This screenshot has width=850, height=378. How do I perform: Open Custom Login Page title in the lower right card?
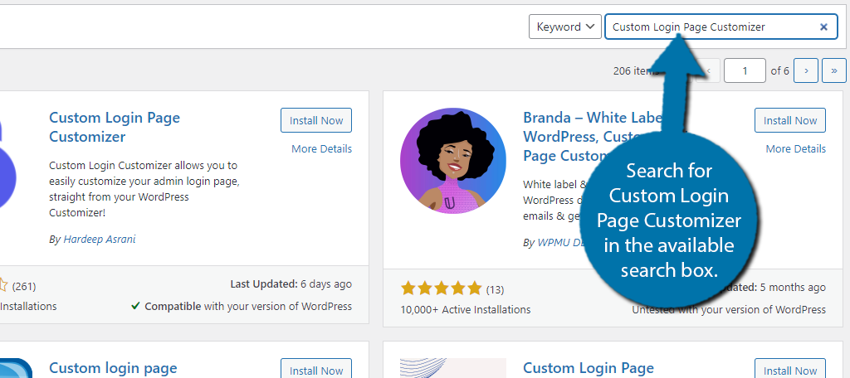tap(589, 368)
